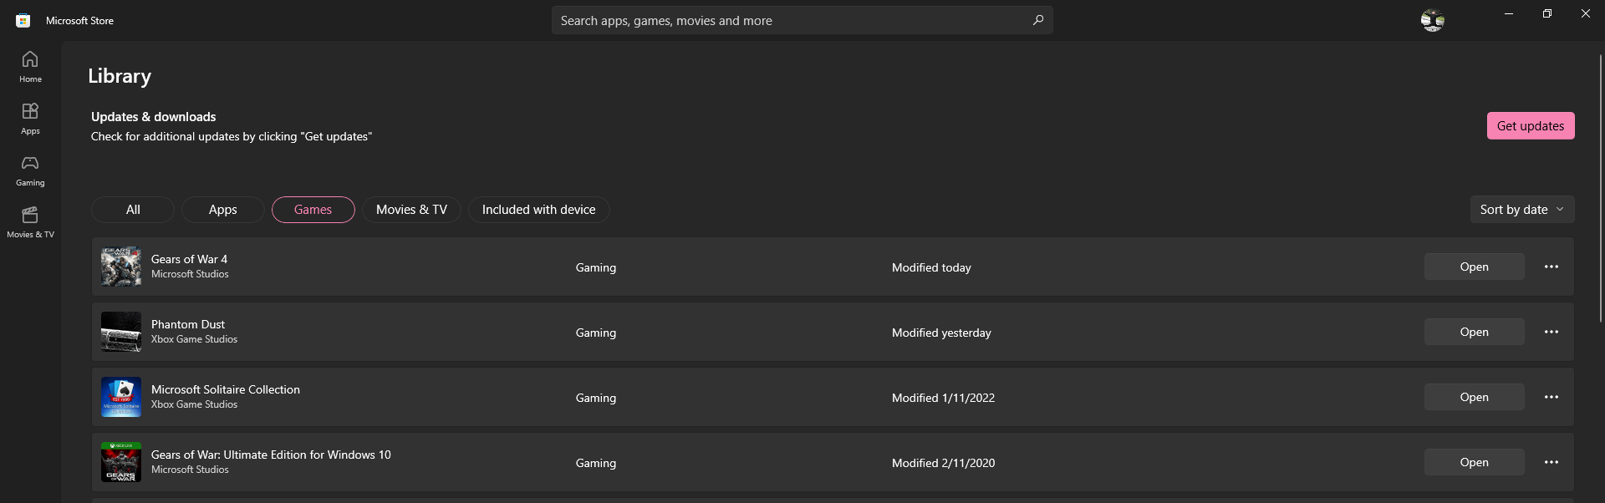Screen dimensions: 1605x503
Task: Expand the Sort by date dropdown
Action: [x=1521, y=210]
